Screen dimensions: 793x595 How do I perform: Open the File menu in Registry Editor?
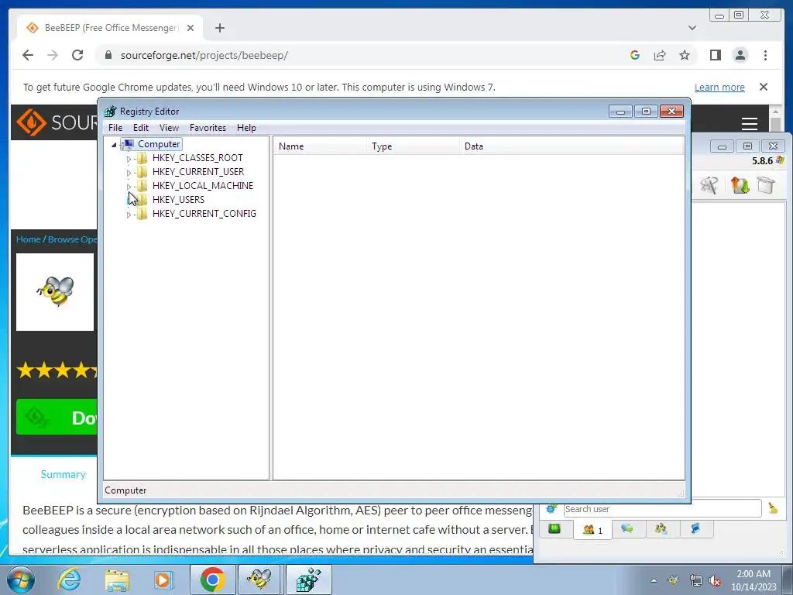[x=115, y=128]
